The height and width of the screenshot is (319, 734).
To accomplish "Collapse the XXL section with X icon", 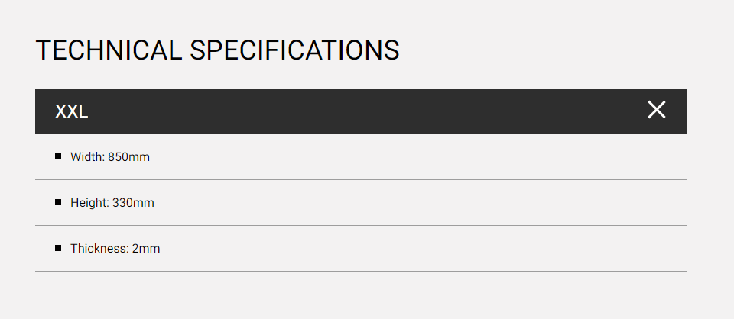I will point(656,110).
